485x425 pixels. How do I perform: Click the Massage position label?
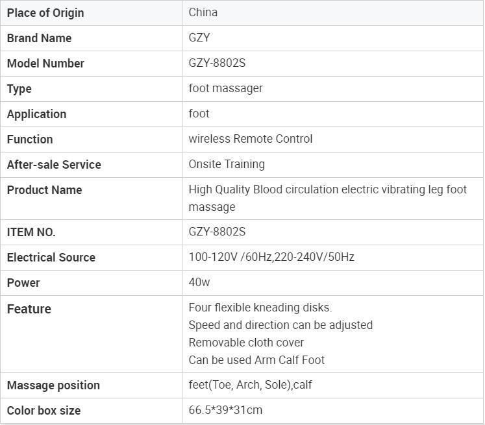[x=53, y=385]
